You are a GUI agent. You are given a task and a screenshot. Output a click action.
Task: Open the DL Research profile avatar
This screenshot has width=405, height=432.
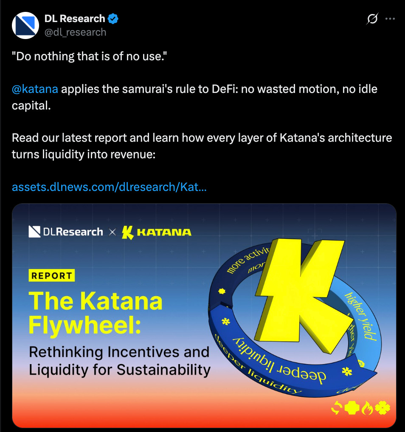coord(25,25)
